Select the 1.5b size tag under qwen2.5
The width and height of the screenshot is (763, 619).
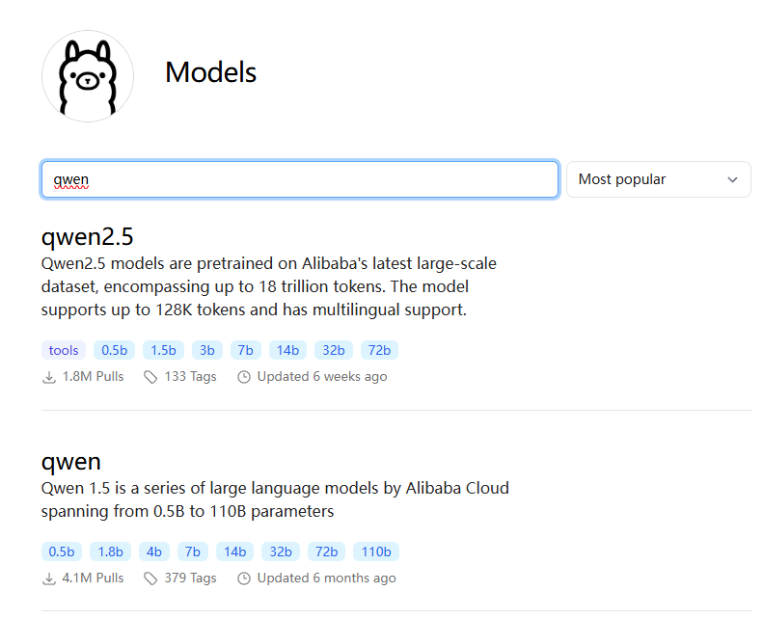click(x=164, y=350)
